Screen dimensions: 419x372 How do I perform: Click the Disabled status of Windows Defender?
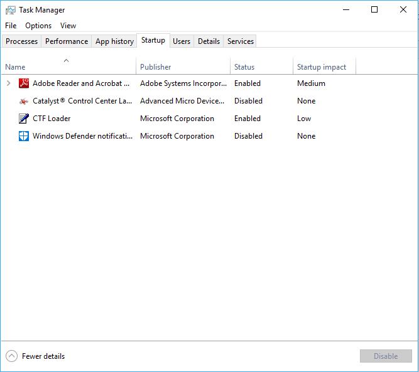(x=248, y=136)
